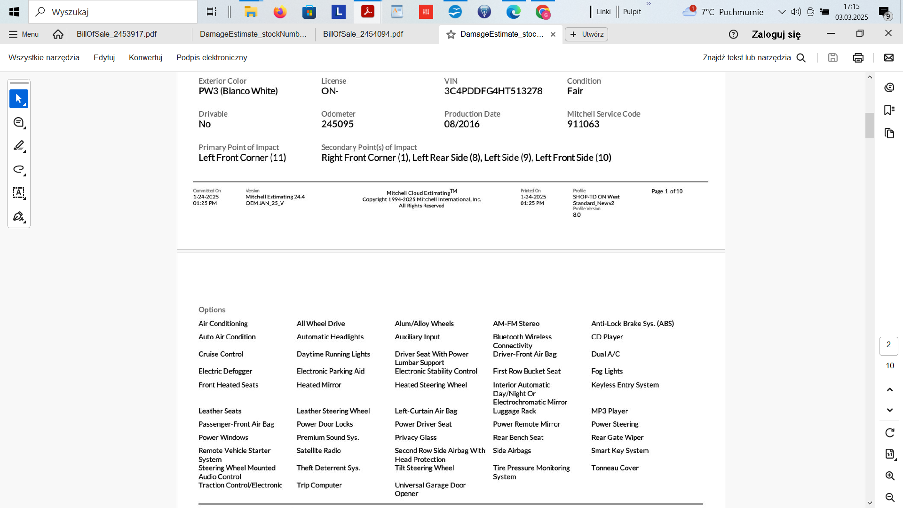
Task: Select the text box tool
Action: point(19,193)
